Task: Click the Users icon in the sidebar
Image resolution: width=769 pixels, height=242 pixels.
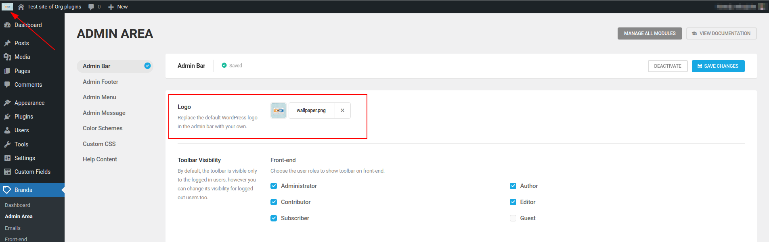Action: pyautogui.click(x=7, y=130)
